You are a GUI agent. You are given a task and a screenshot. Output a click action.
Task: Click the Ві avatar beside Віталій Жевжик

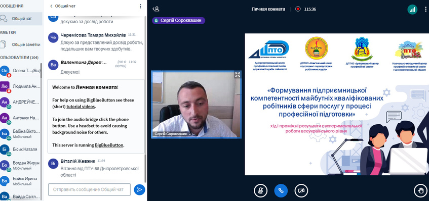point(53,163)
